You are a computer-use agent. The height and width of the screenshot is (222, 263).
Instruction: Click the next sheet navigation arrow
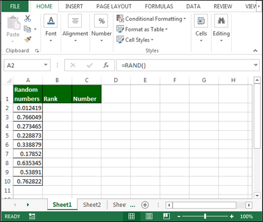[x=28, y=205]
